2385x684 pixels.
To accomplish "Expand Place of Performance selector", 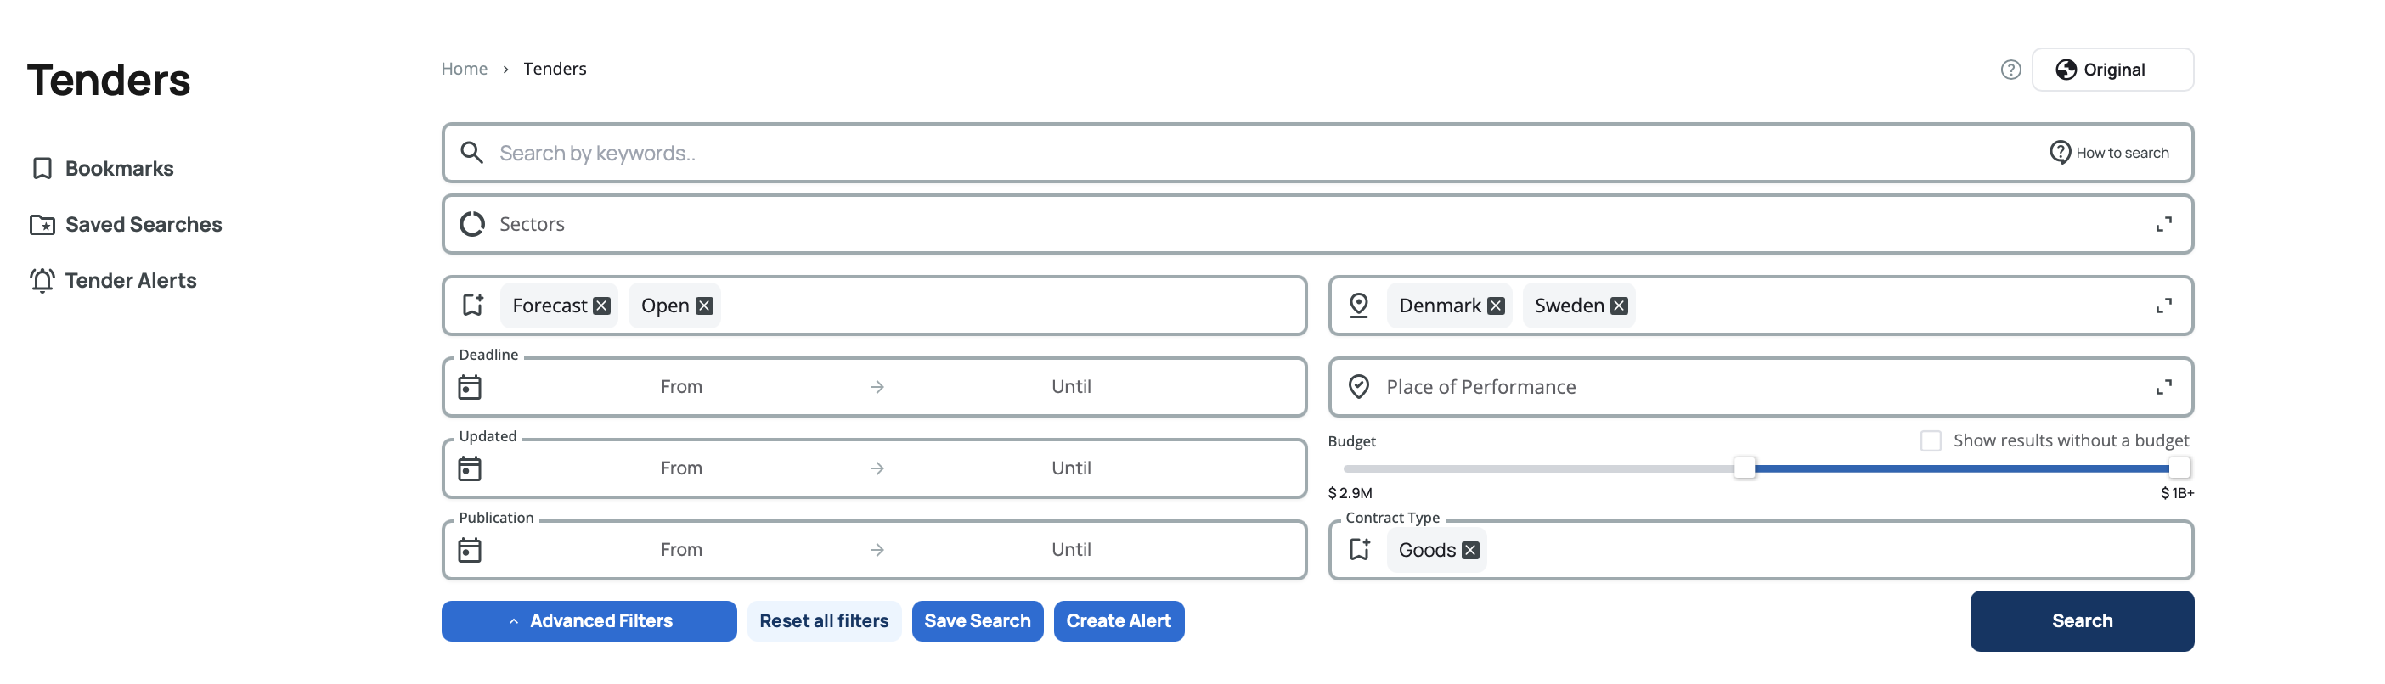I will coord(2163,387).
